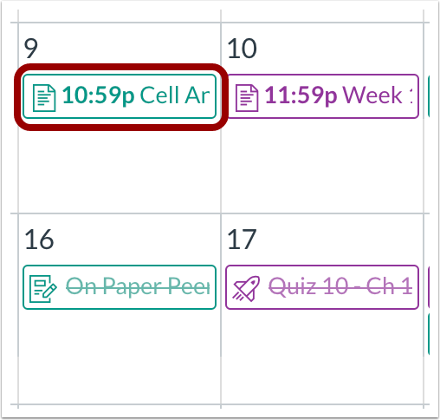Click the blank area beneath On Paper Peer event
Image resolution: width=440 pixels, height=420 pixels.
tap(120, 358)
